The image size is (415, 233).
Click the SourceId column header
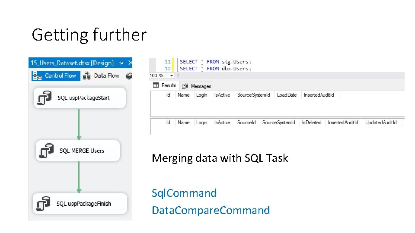(x=246, y=123)
